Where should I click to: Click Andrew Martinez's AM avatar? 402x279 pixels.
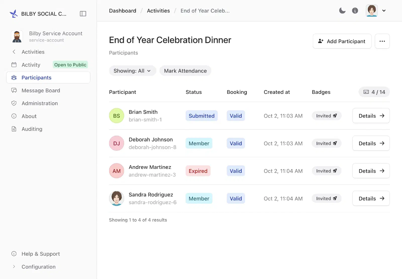click(117, 171)
